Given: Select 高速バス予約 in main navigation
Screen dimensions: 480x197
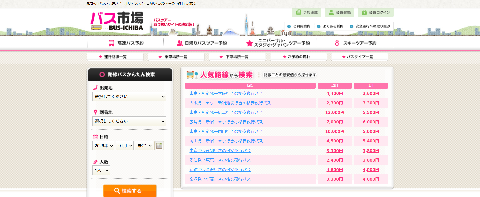Looking at the screenshot, I should 126,43.
